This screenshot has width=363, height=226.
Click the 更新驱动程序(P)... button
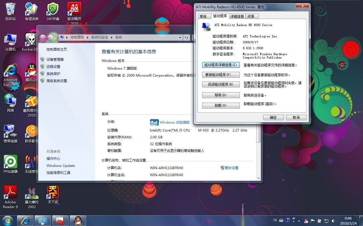coord(221,75)
